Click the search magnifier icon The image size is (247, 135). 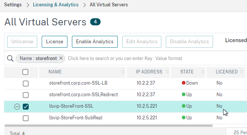[10, 59]
